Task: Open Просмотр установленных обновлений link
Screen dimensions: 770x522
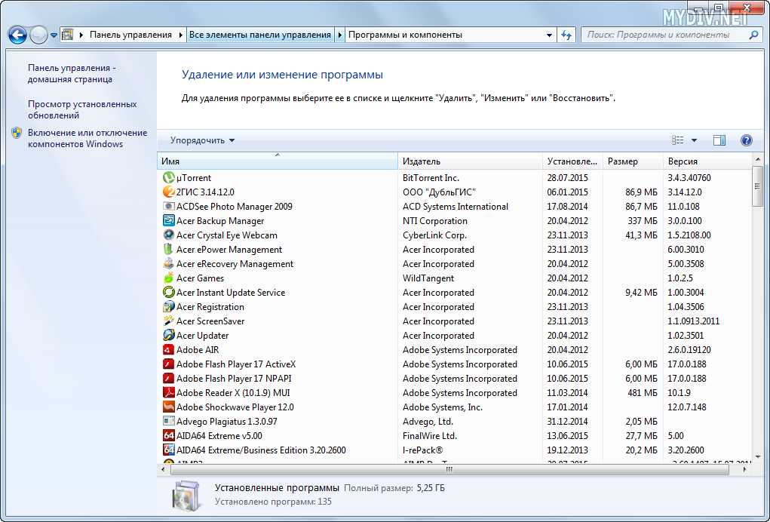Action: coord(82,109)
